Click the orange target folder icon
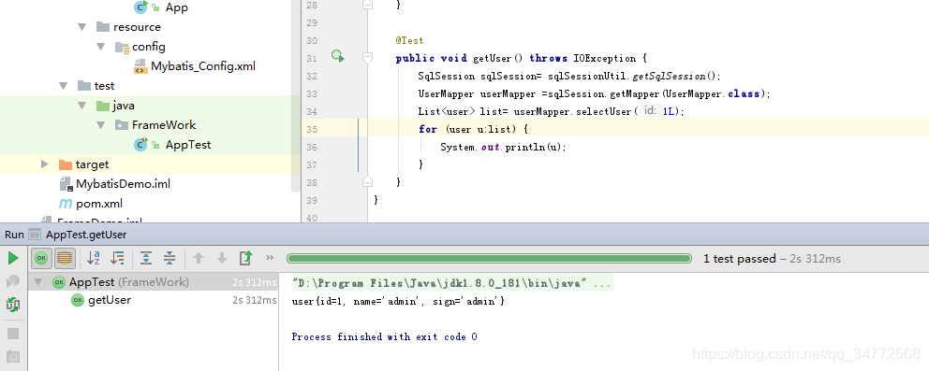This screenshot has height=371, width=929. coord(66,164)
